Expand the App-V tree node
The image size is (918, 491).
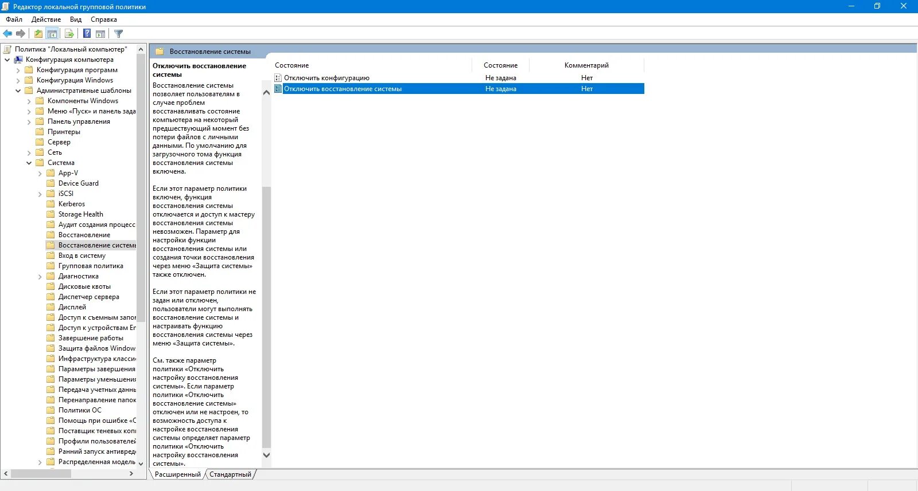(40, 174)
